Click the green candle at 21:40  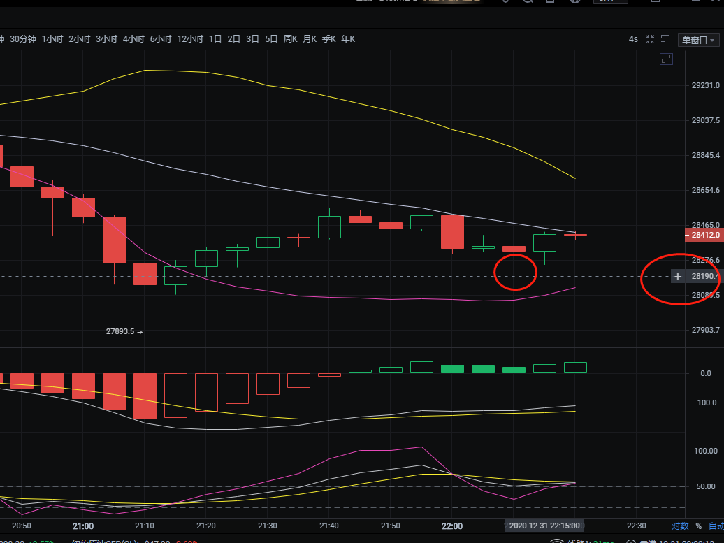329,226
